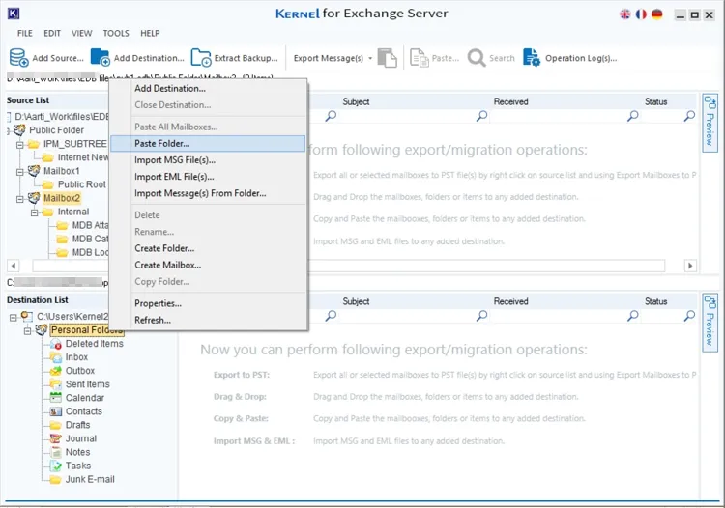725x508 pixels.
Task: Switch language with the French flag
Action: pyautogui.click(x=641, y=14)
